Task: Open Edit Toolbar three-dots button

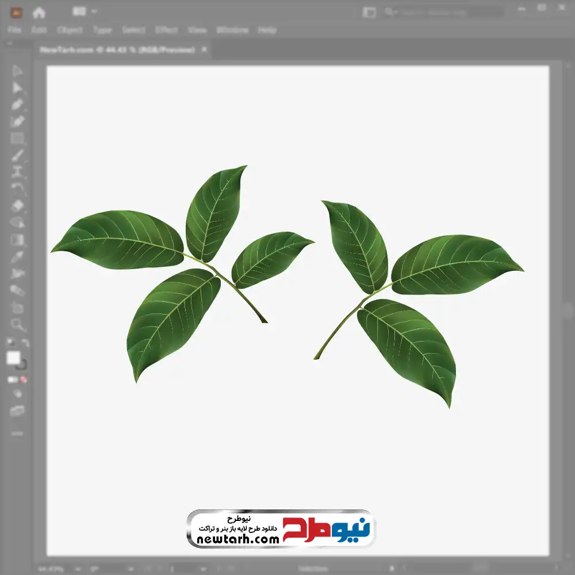Action: point(17,434)
